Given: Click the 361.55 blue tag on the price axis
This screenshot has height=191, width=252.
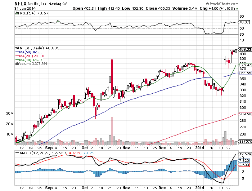Looking at the screenshot, I should coord(245,73).
